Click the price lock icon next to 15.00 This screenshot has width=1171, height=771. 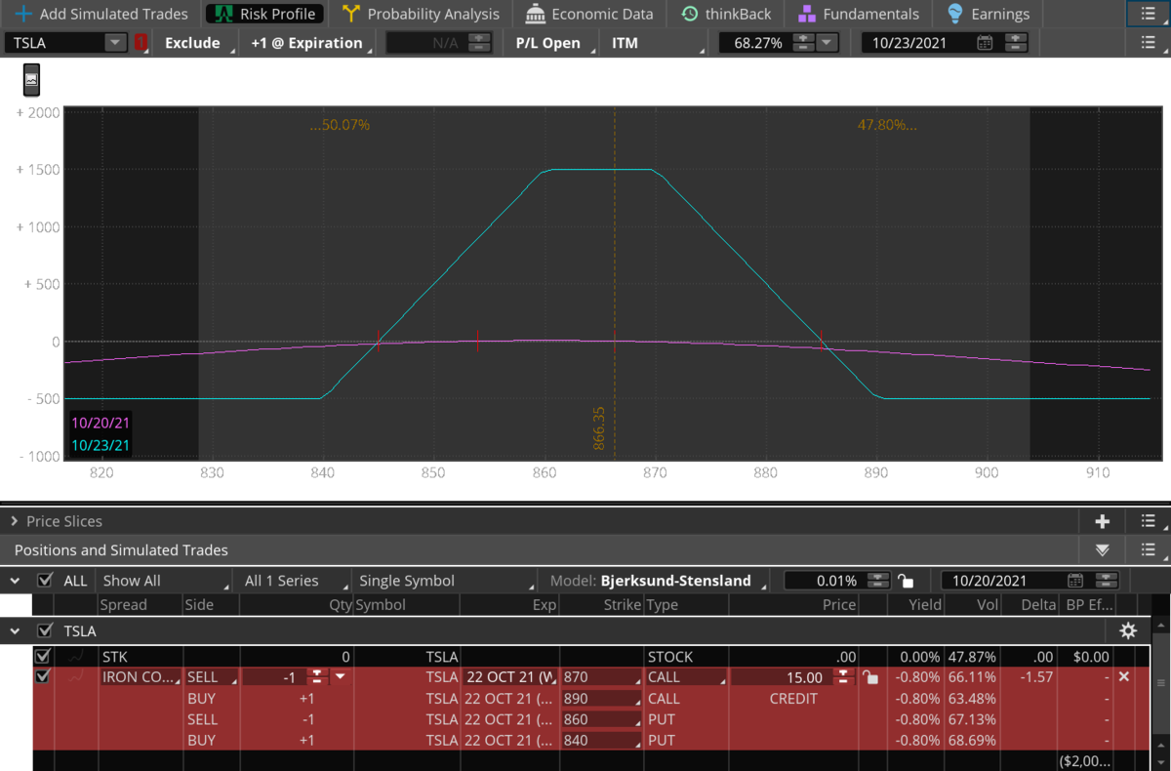pos(869,677)
